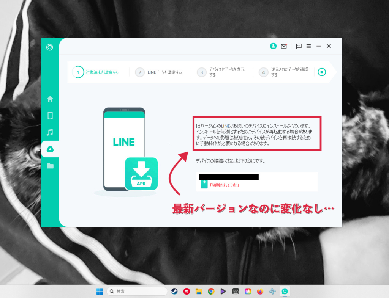This screenshot has width=389, height=298.
Task: Open the hamburger menu in title bar
Action: [x=308, y=46]
